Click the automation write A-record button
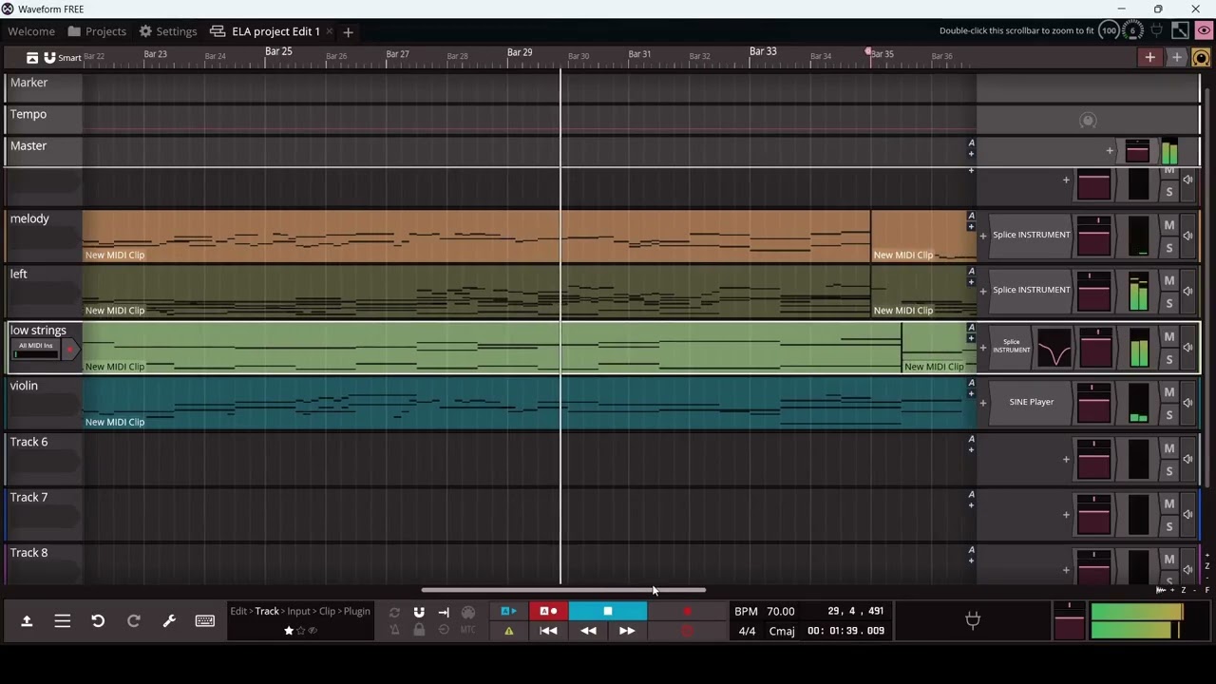This screenshot has width=1216, height=684. pos(548,612)
